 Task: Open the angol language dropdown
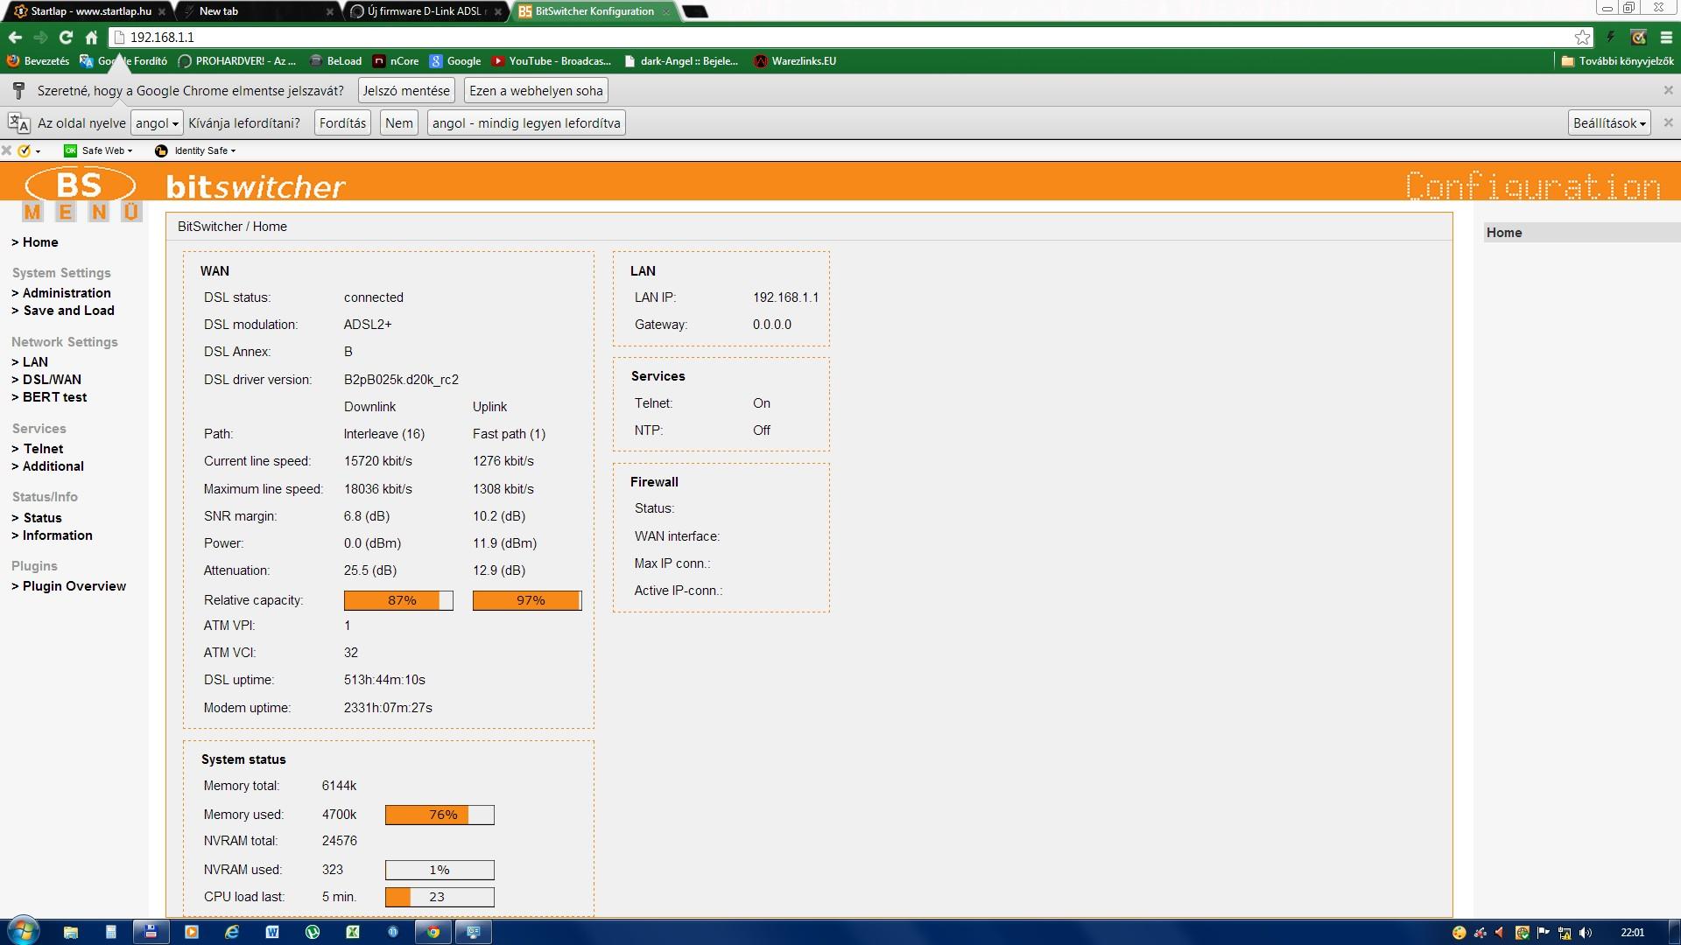pos(157,123)
